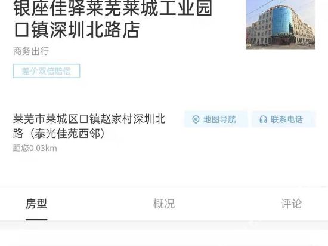The height and width of the screenshot is (246, 328).
Task: Select the 房型 room type tab
Action: [36, 204]
